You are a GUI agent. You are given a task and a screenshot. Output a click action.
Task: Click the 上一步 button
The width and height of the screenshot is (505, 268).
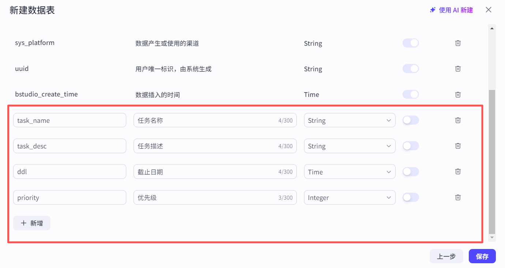[x=446, y=256]
